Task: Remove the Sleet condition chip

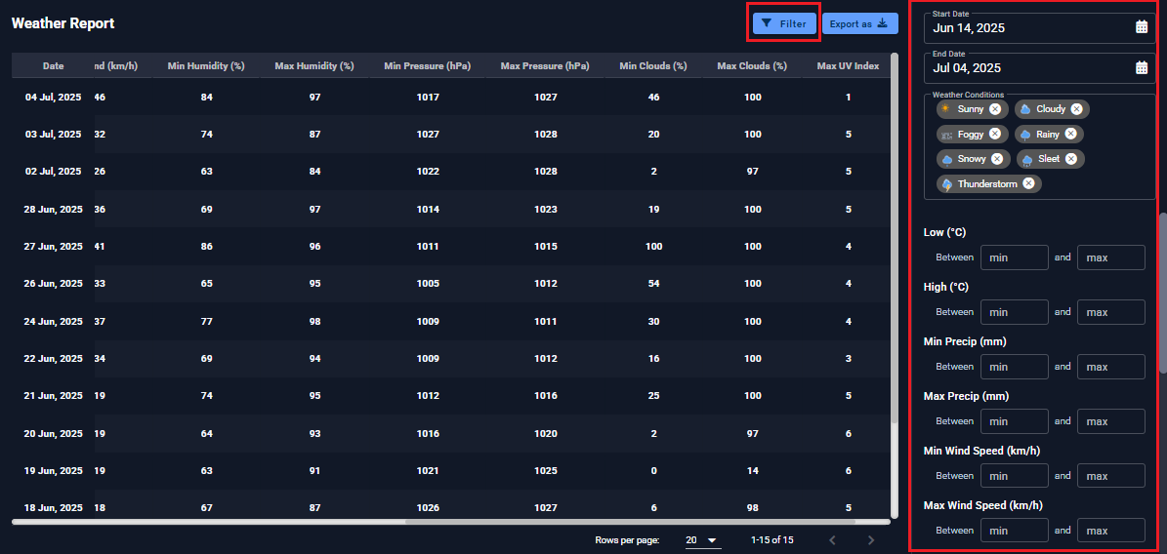Action: pyautogui.click(x=1071, y=158)
